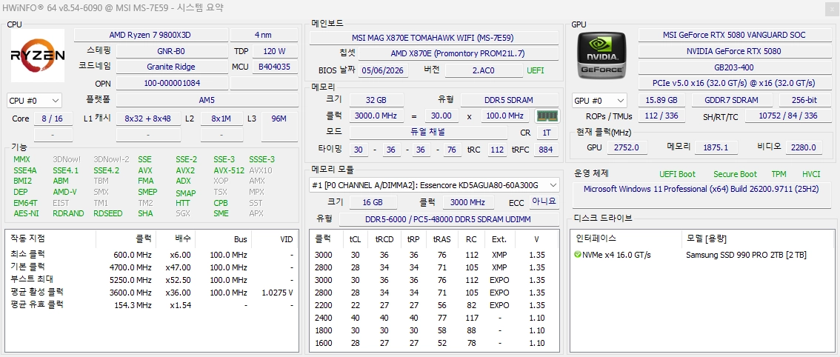
Task: Click the 1.0275 V VID value
Action: (x=277, y=293)
